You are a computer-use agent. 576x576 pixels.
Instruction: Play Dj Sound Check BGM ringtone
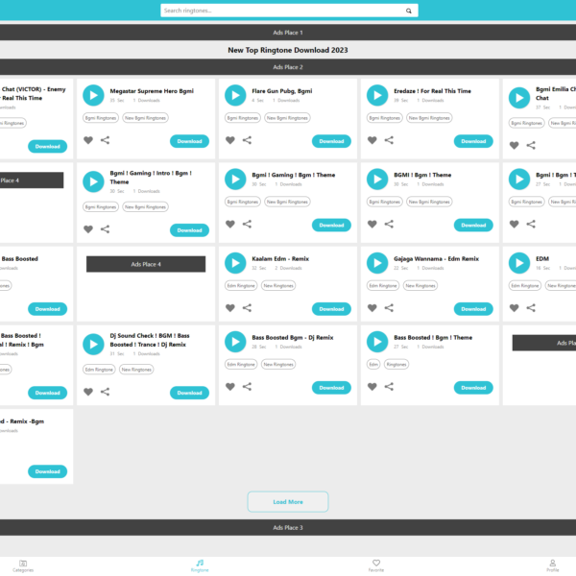click(93, 345)
